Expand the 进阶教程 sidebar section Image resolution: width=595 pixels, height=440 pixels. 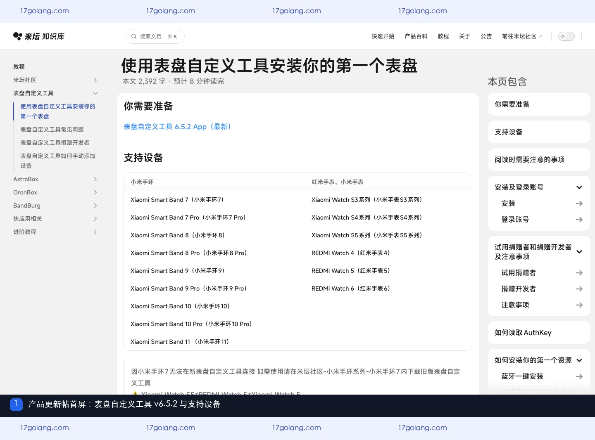click(95, 232)
